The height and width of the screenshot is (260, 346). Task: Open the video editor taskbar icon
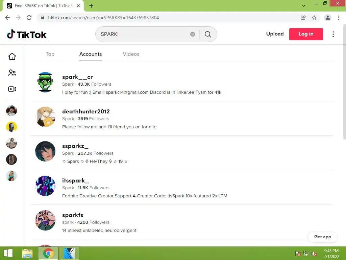point(69,253)
